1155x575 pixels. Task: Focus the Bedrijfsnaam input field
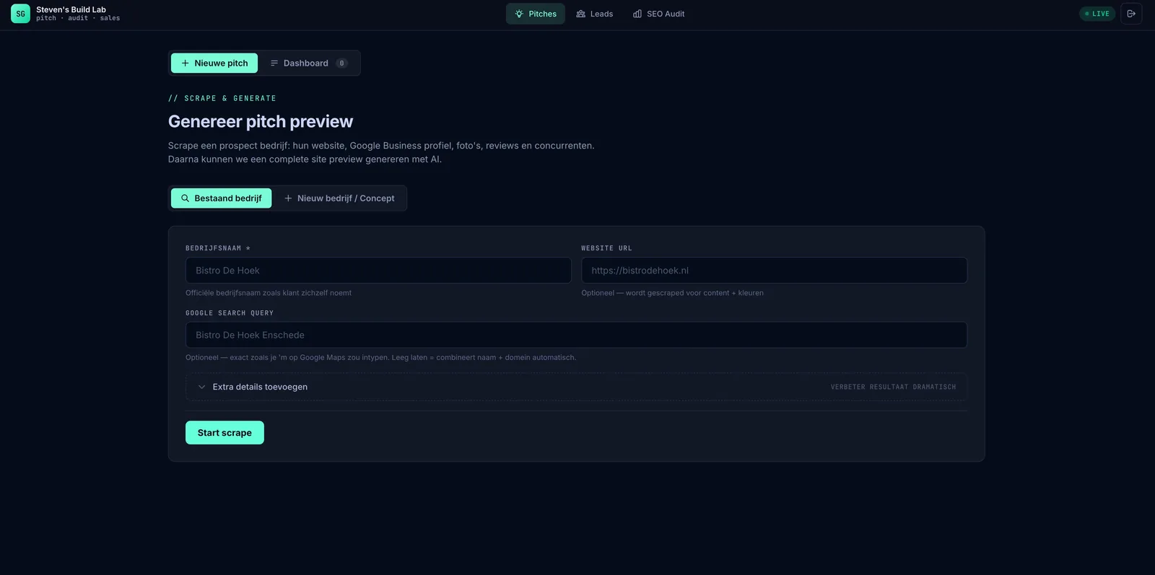click(378, 271)
